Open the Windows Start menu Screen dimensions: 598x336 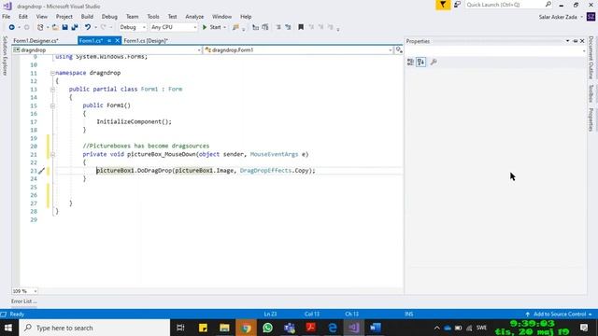click(x=8, y=328)
